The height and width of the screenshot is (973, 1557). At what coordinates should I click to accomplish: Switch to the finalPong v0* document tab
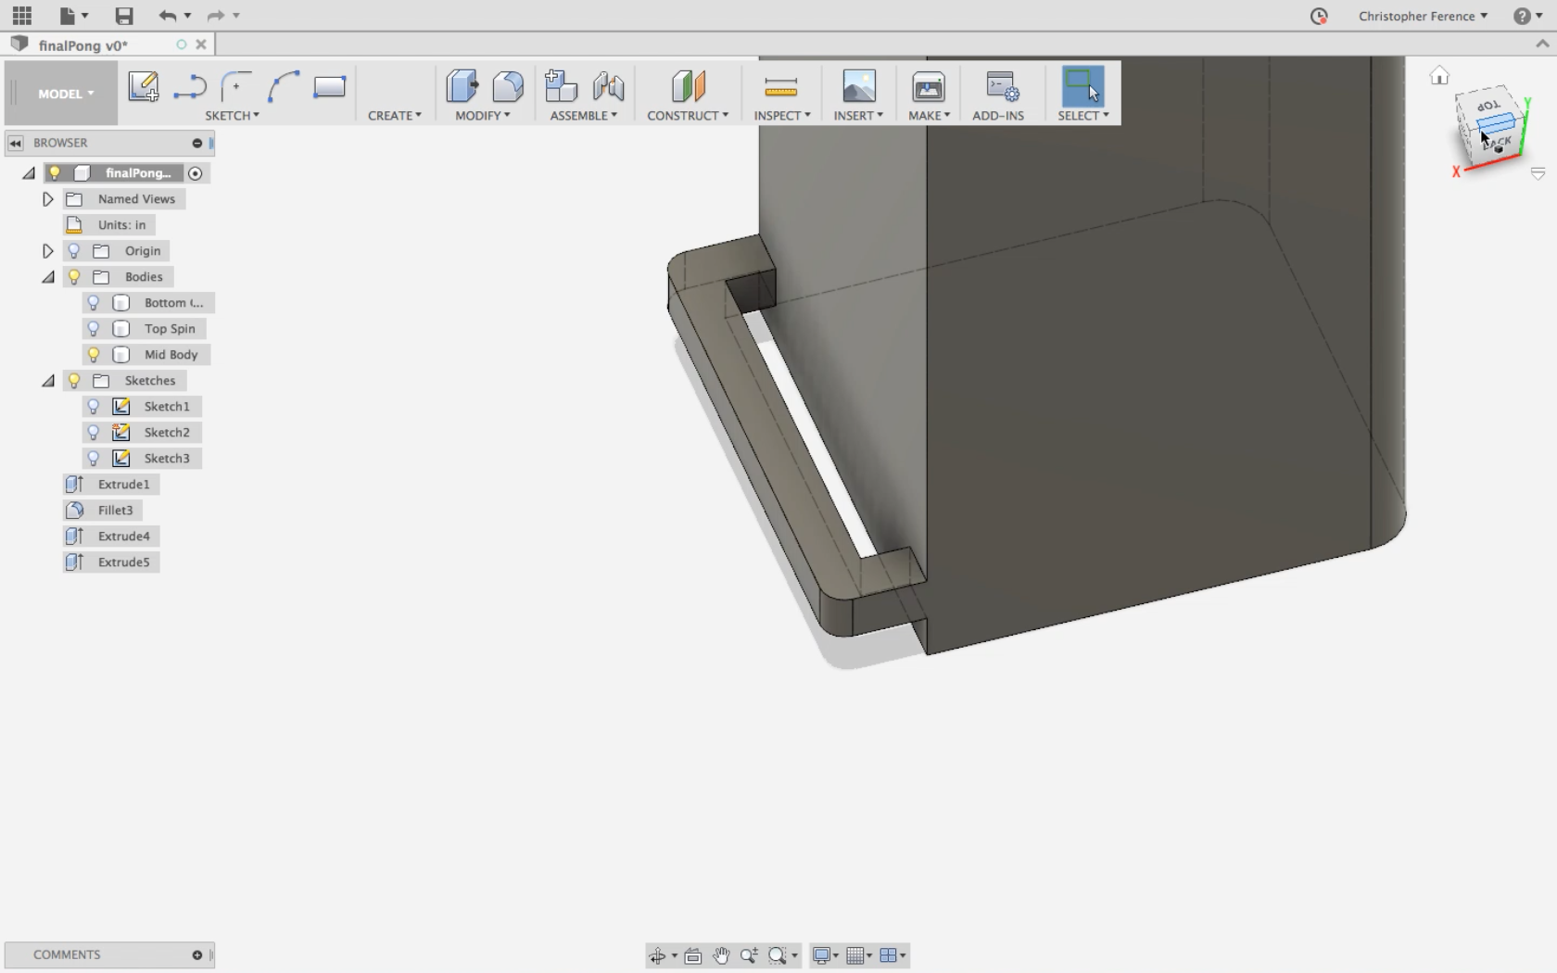[83, 44]
